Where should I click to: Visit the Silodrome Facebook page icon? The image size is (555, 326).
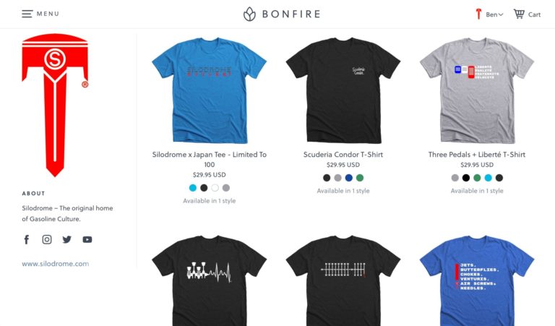(x=27, y=240)
